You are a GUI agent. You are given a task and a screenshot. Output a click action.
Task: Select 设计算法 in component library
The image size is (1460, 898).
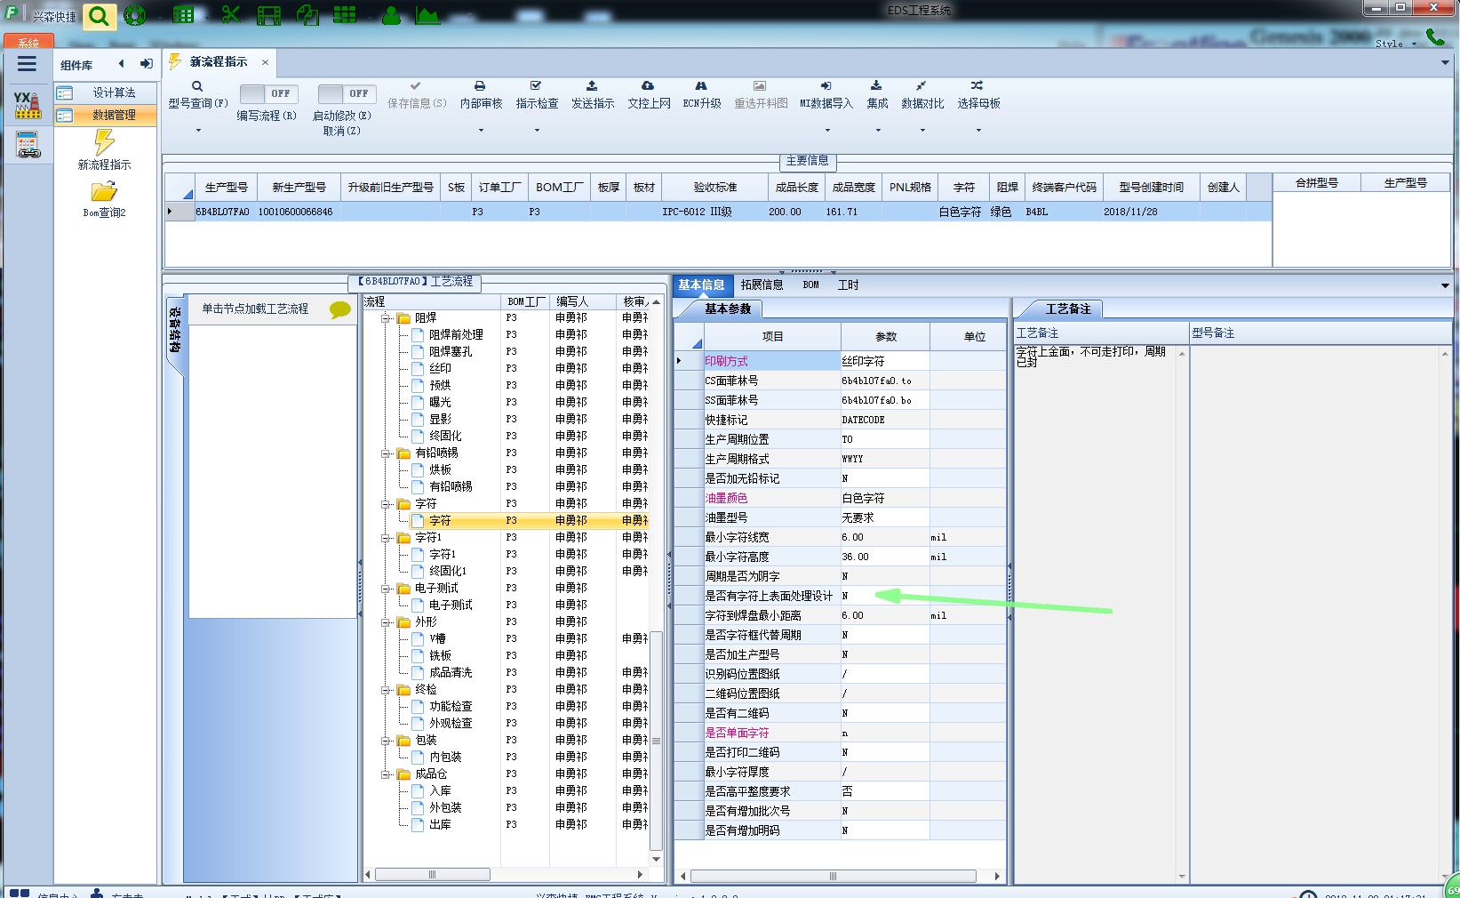pyautogui.click(x=106, y=92)
